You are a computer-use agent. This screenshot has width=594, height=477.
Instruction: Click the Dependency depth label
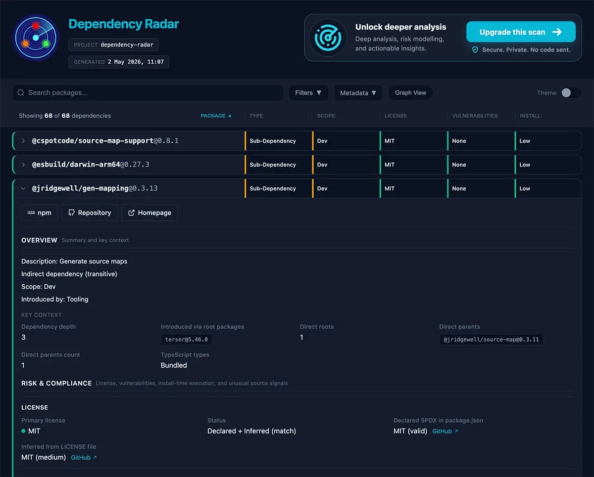(49, 327)
